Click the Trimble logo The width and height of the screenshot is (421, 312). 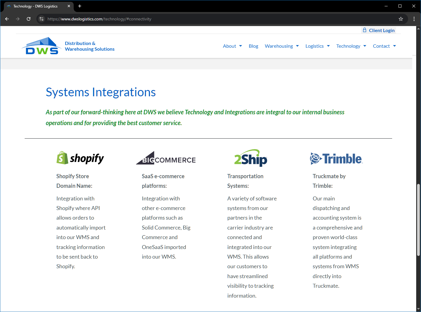coord(336,158)
